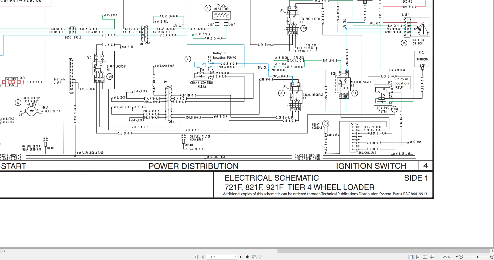Switch to two-page facing layout
Image resolution: width=494 pixels, height=260 pixels.
click(425, 257)
